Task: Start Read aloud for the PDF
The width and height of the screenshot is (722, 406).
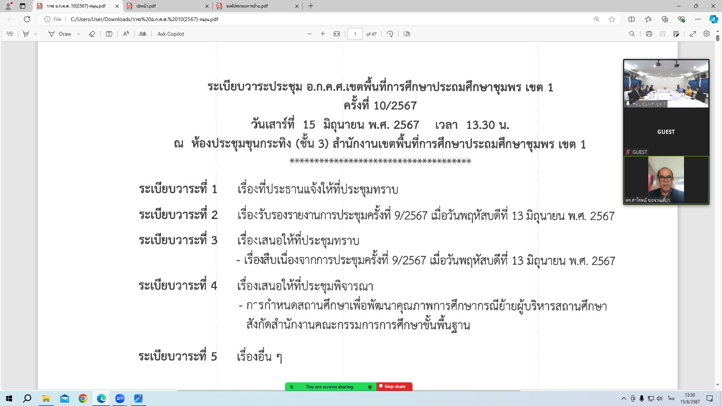Action: 126,34
